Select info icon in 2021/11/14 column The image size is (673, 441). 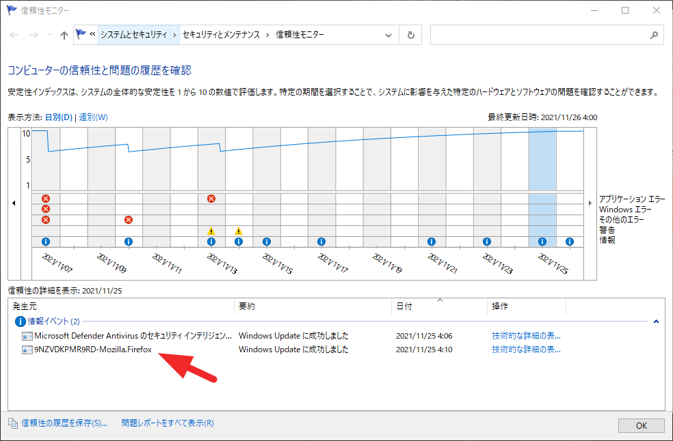coord(239,242)
